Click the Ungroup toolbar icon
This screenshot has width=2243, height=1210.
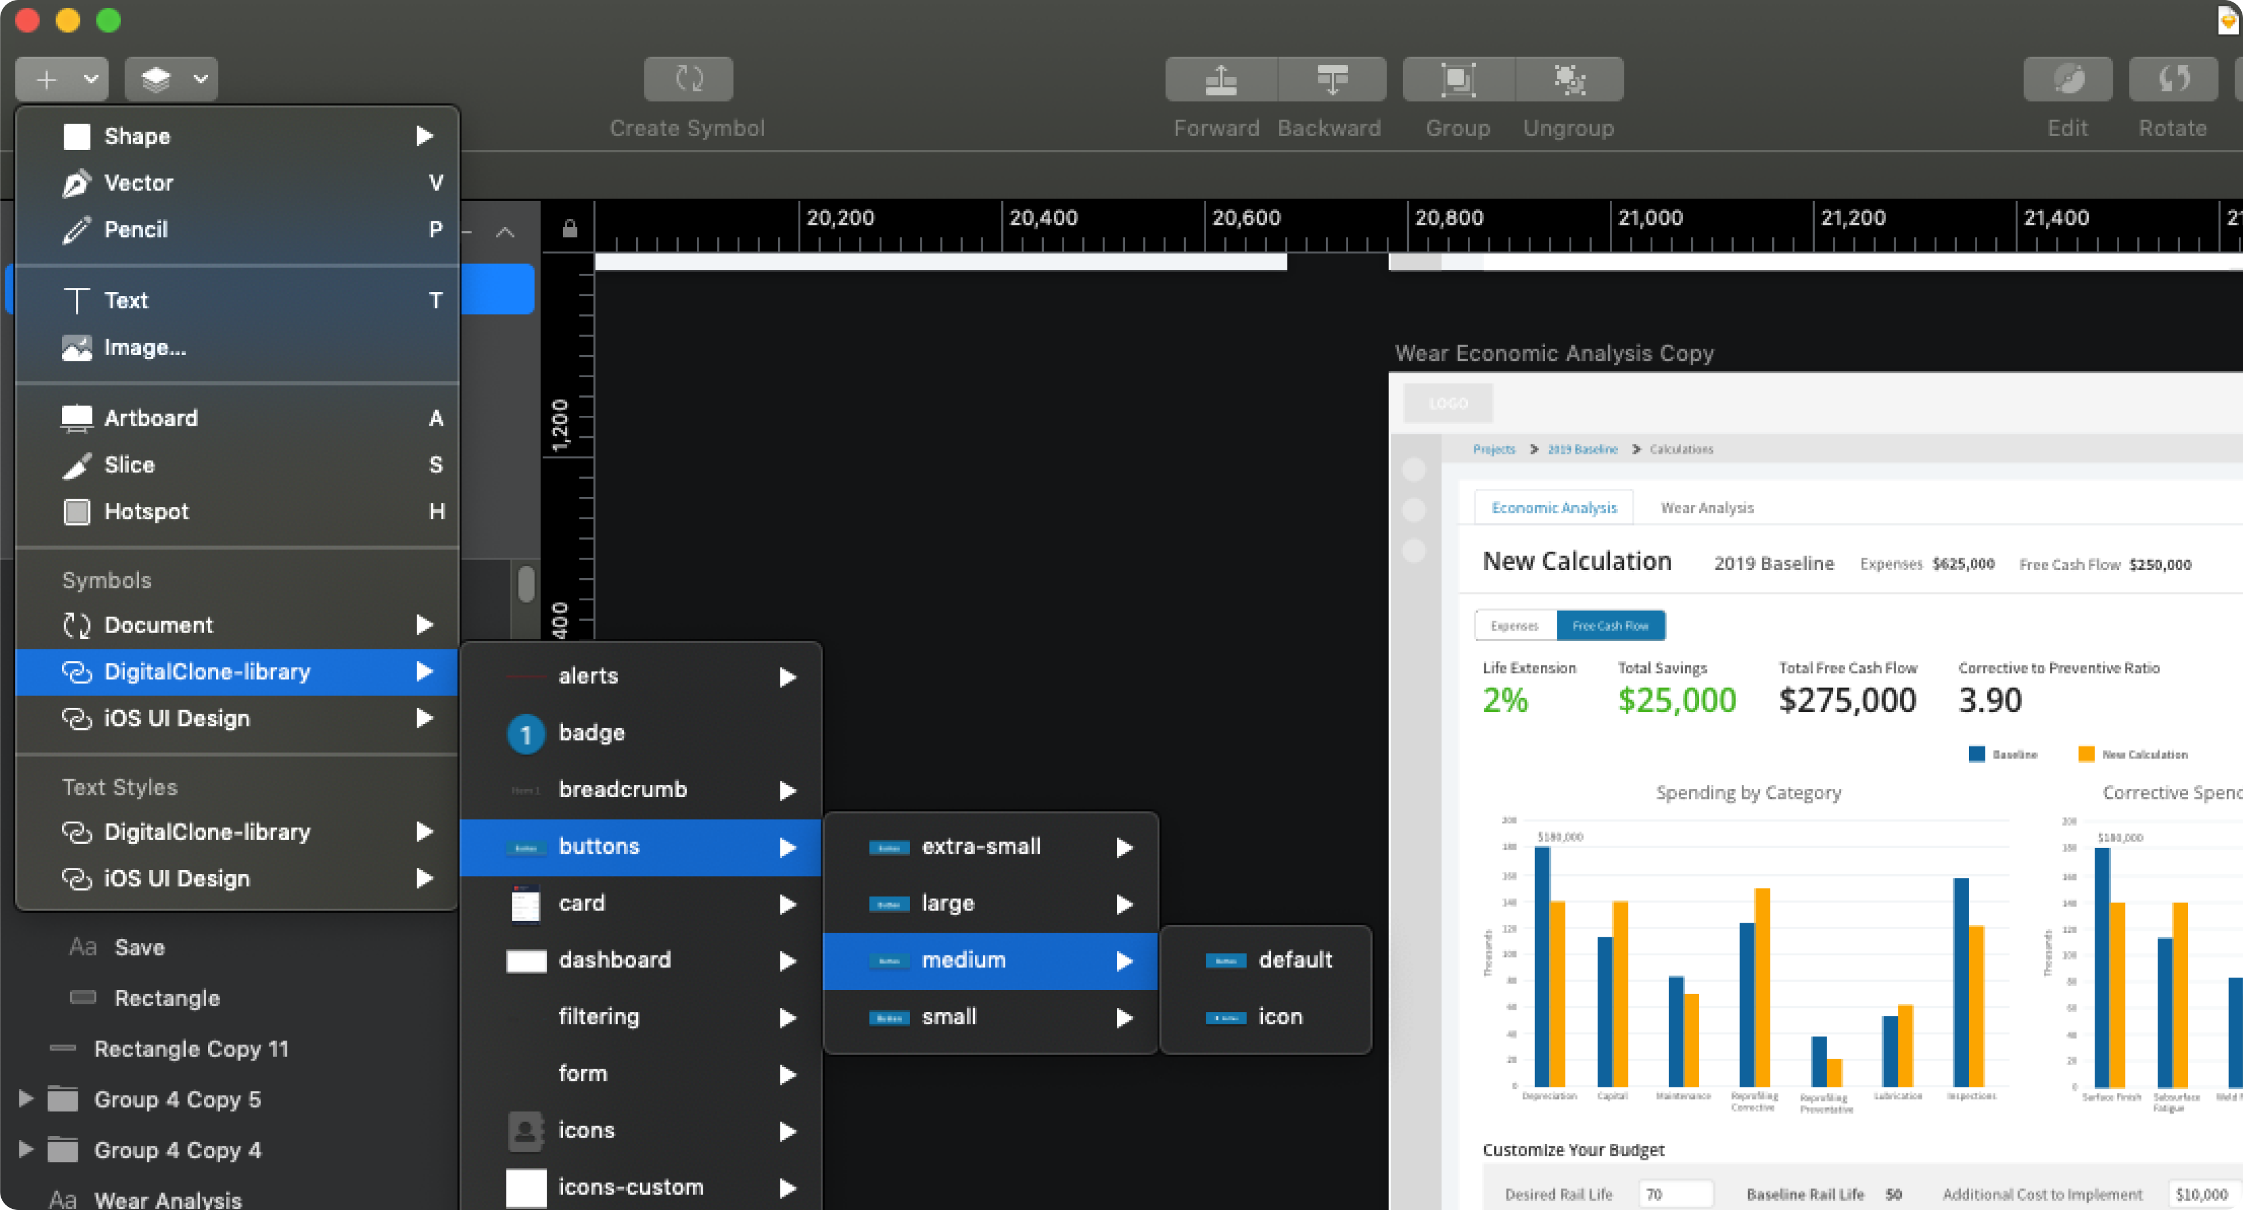tap(1569, 79)
